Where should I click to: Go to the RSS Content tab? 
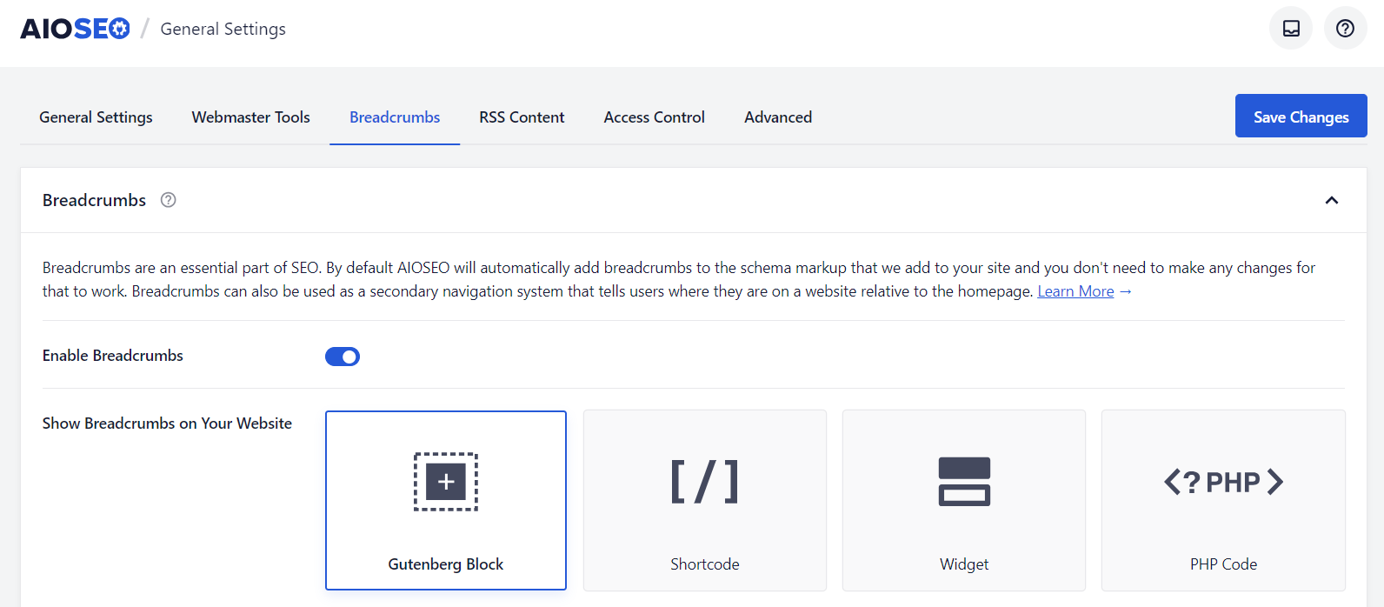coord(522,117)
